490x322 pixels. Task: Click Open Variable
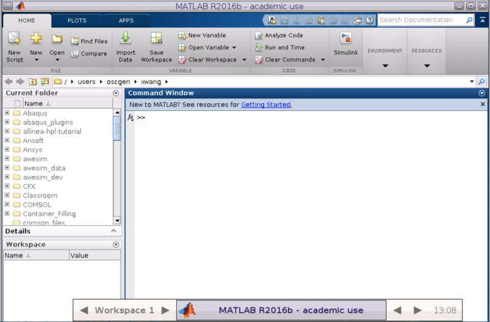coord(204,48)
